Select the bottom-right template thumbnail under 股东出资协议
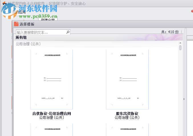Image resolution: width=193 pixels, height=136 pixels. (x=127, y=130)
